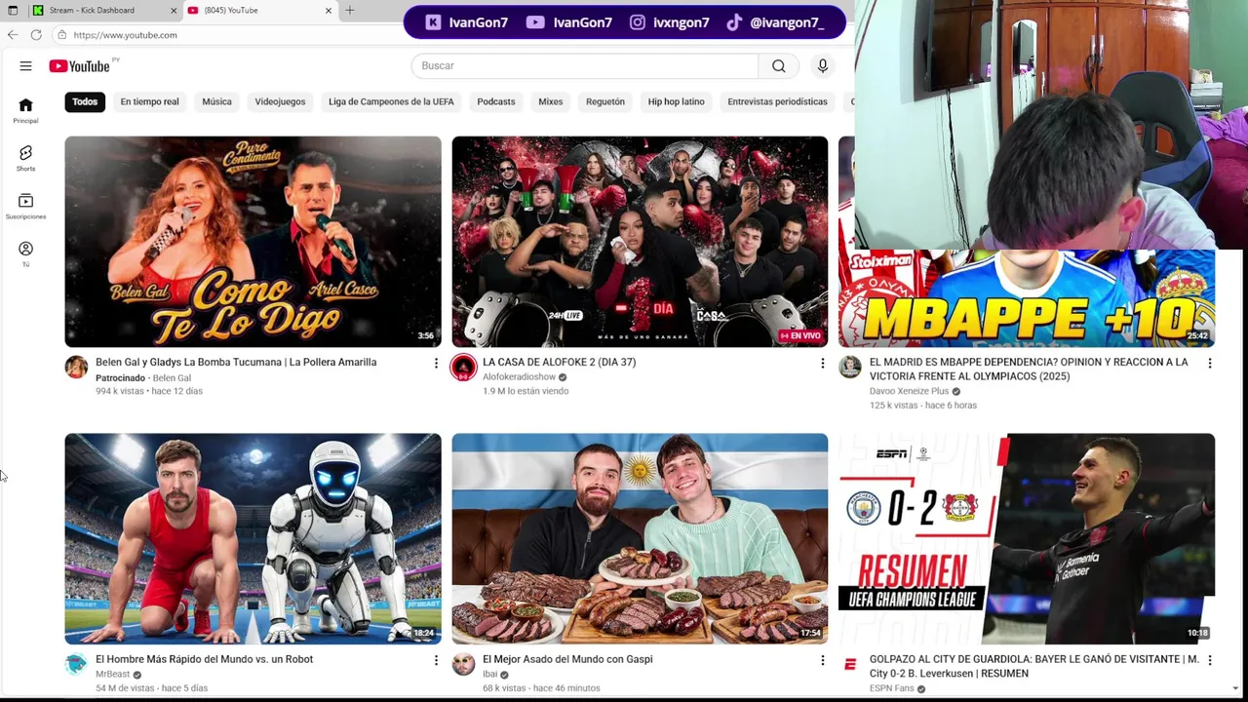Visit Davoo Xeneize Plus channel name link
This screenshot has height=702, width=1248.
(x=909, y=391)
